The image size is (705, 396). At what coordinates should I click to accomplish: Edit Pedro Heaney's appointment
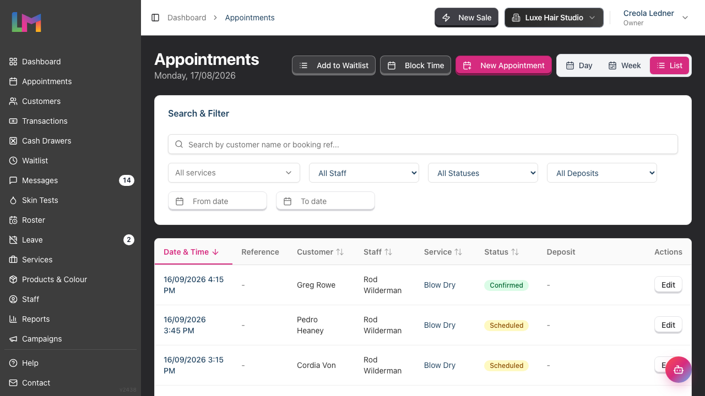click(668, 325)
